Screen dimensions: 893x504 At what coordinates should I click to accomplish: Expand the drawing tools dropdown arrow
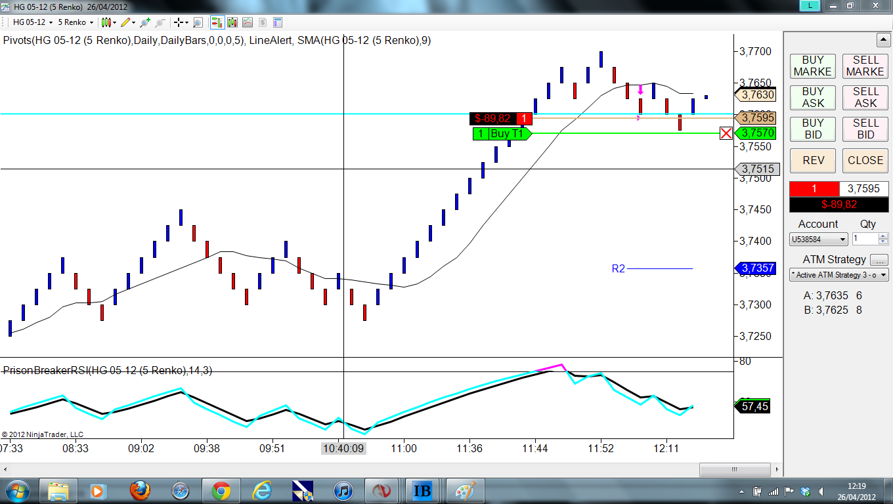pos(134,22)
